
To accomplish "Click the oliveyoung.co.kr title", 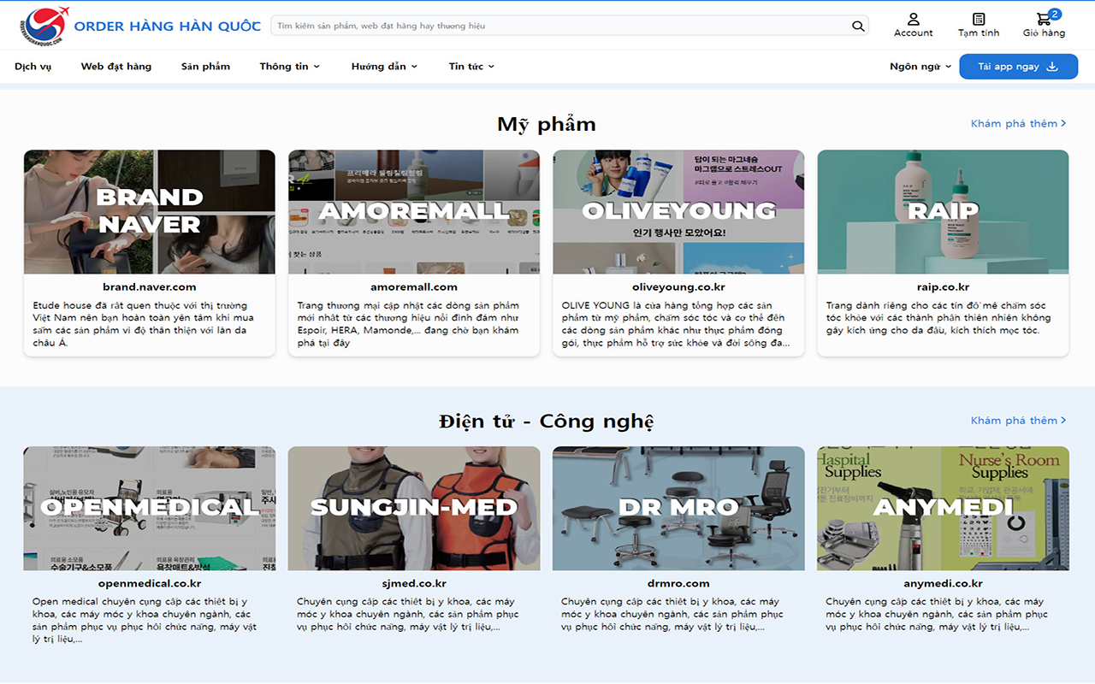I will point(678,287).
